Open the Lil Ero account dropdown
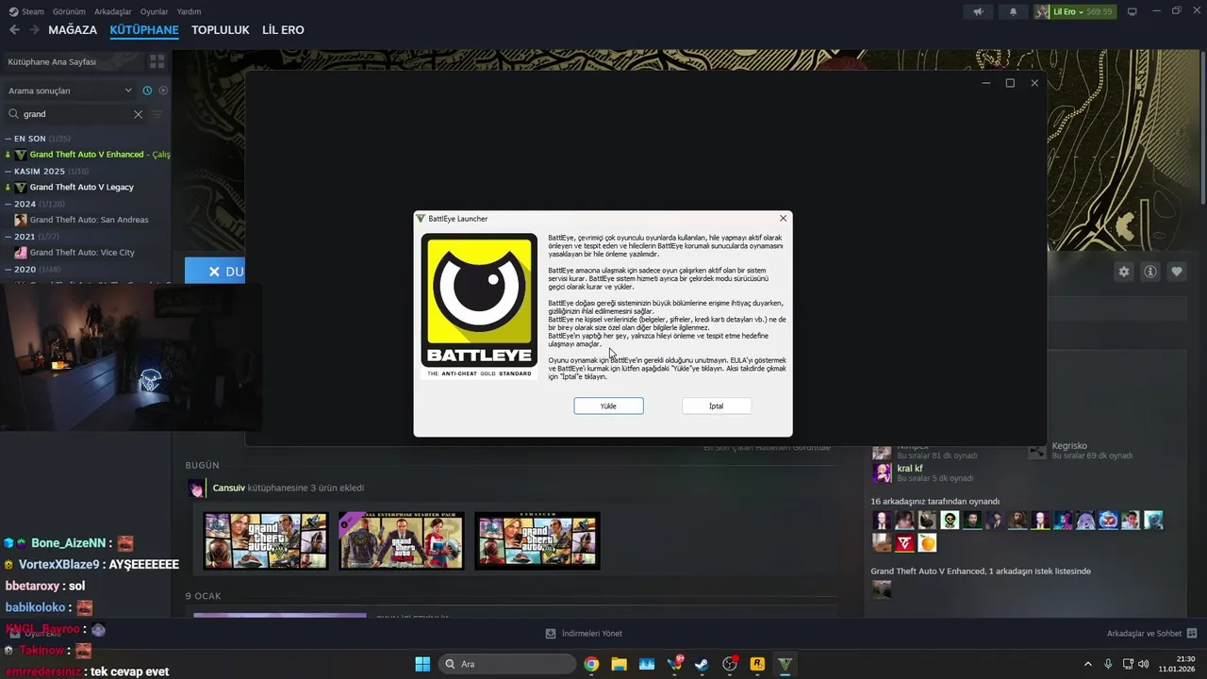The width and height of the screenshot is (1207, 679). [x=1075, y=11]
